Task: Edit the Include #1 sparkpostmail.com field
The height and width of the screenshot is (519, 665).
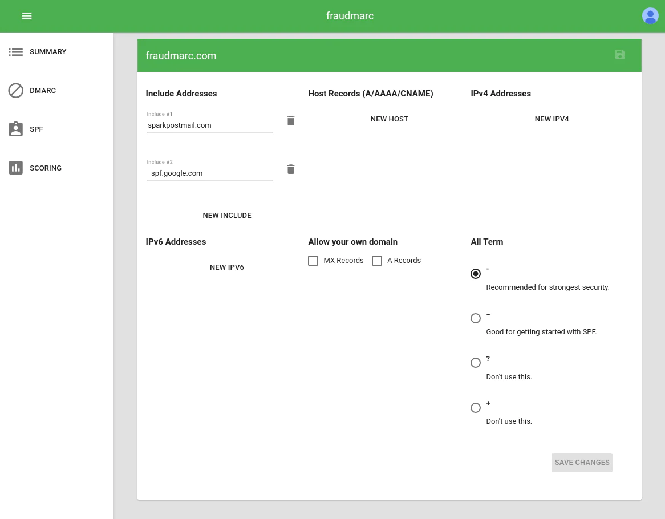Action: point(209,125)
